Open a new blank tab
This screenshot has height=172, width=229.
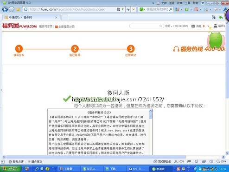pyautogui.click(x=64, y=18)
